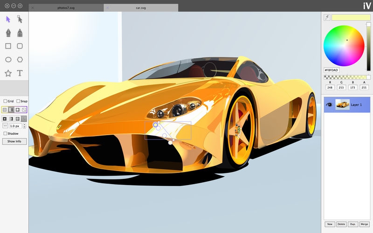Select the Polygon hexagon tool
373x233 pixels.
tap(20, 60)
